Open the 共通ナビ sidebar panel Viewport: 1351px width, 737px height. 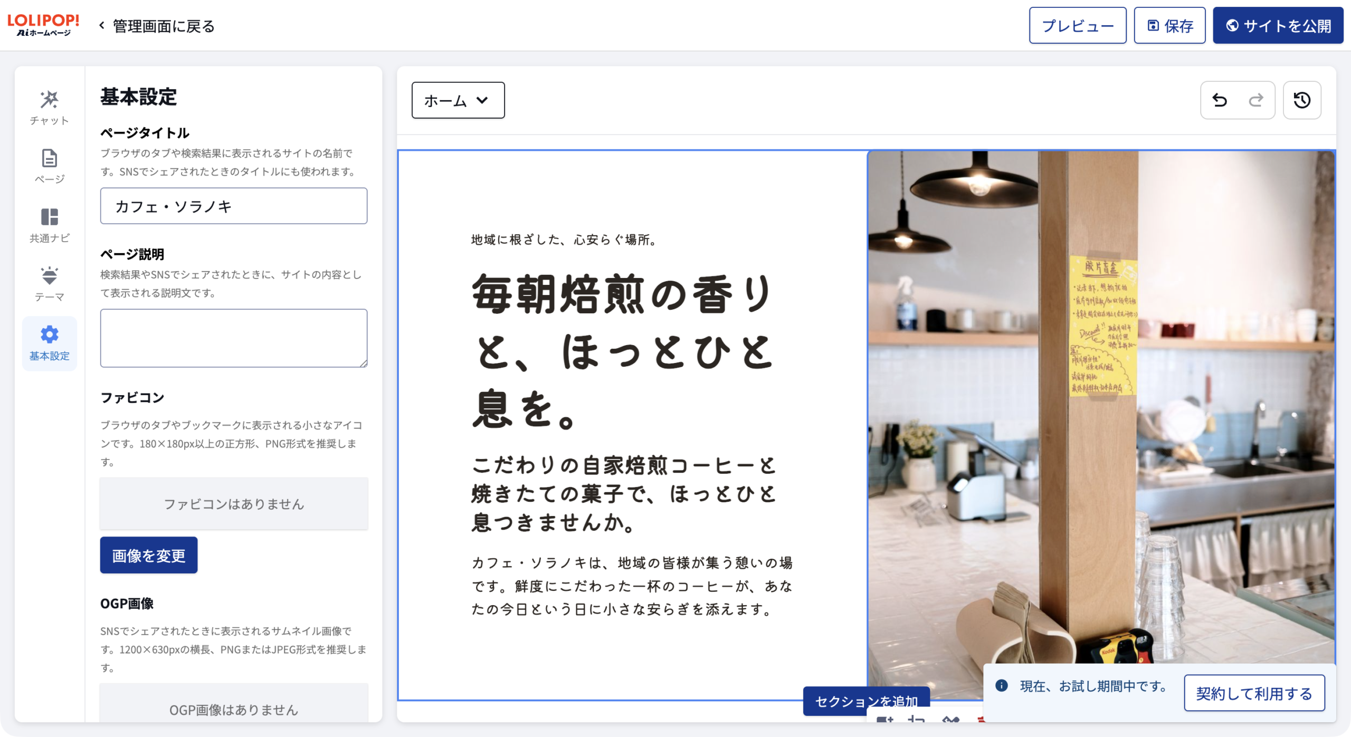tap(49, 225)
